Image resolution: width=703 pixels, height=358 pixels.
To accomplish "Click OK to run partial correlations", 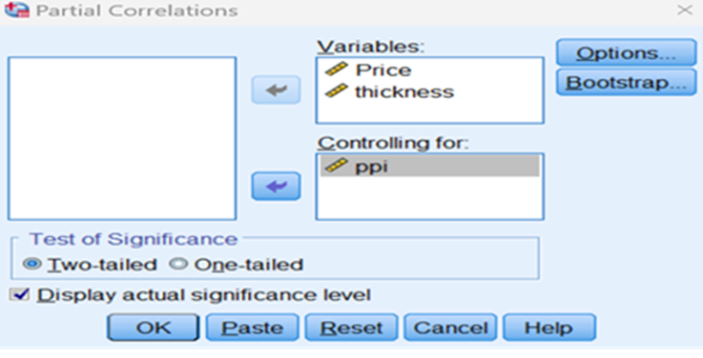I will click(154, 328).
